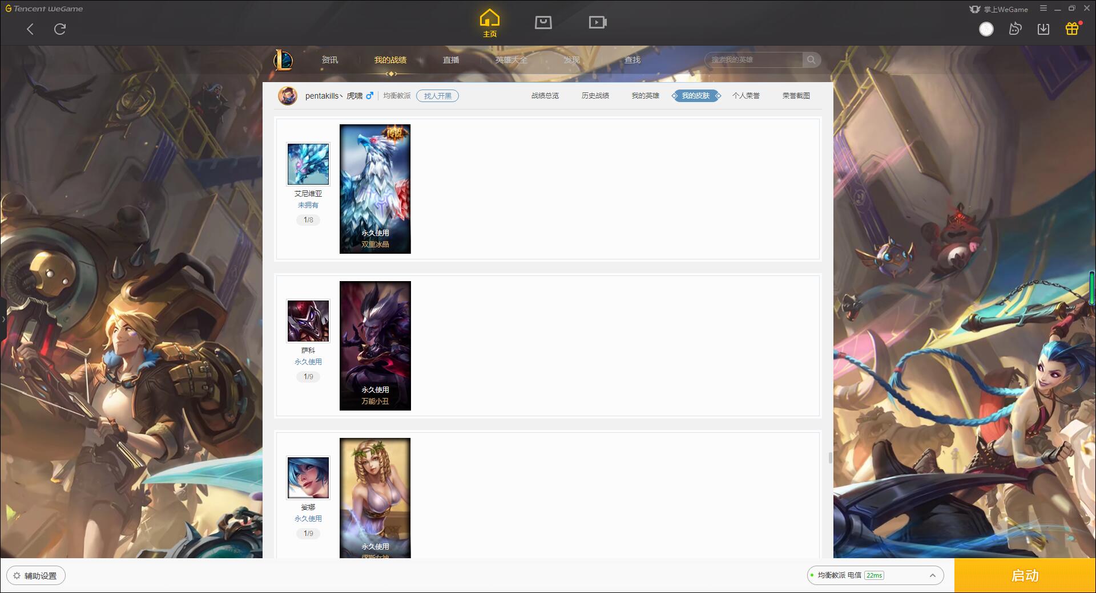Click the pentakills丶虎啸 username

point(334,96)
